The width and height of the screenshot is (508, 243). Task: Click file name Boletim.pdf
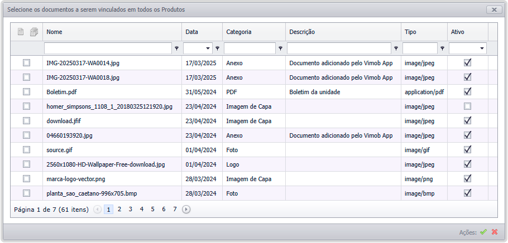click(61, 92)
